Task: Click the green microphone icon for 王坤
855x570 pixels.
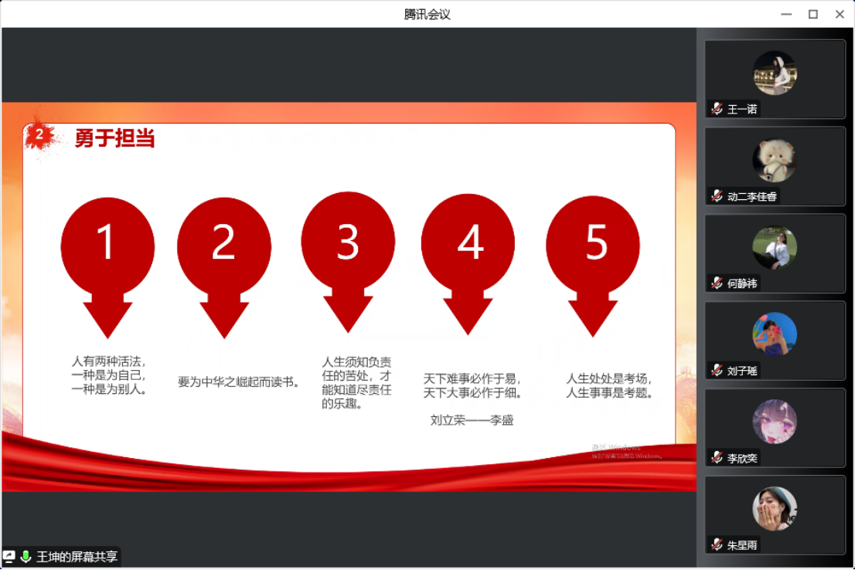Action: coord(26,556)
